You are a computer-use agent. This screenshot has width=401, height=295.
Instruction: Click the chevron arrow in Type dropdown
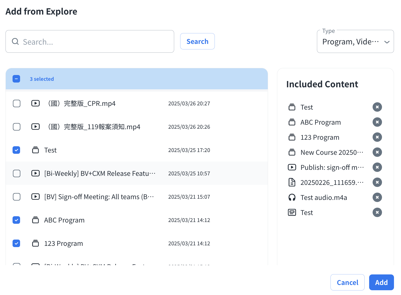(387, 42)
